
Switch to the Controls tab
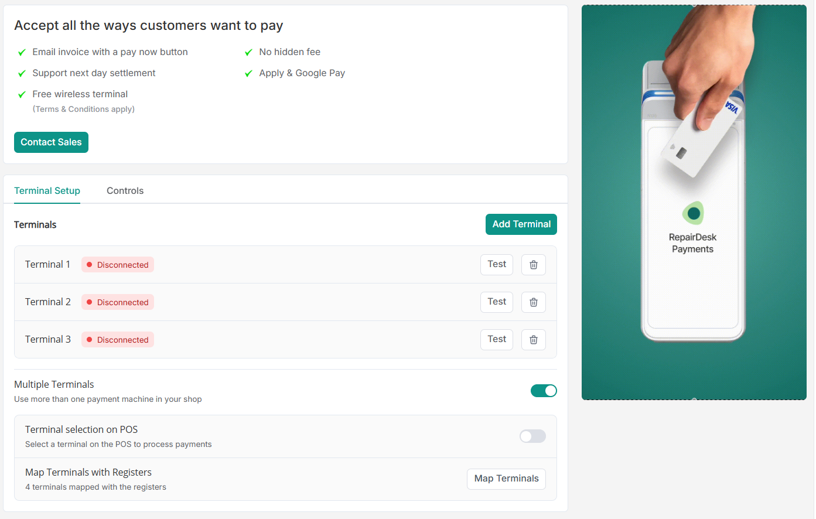coord(125,191)
